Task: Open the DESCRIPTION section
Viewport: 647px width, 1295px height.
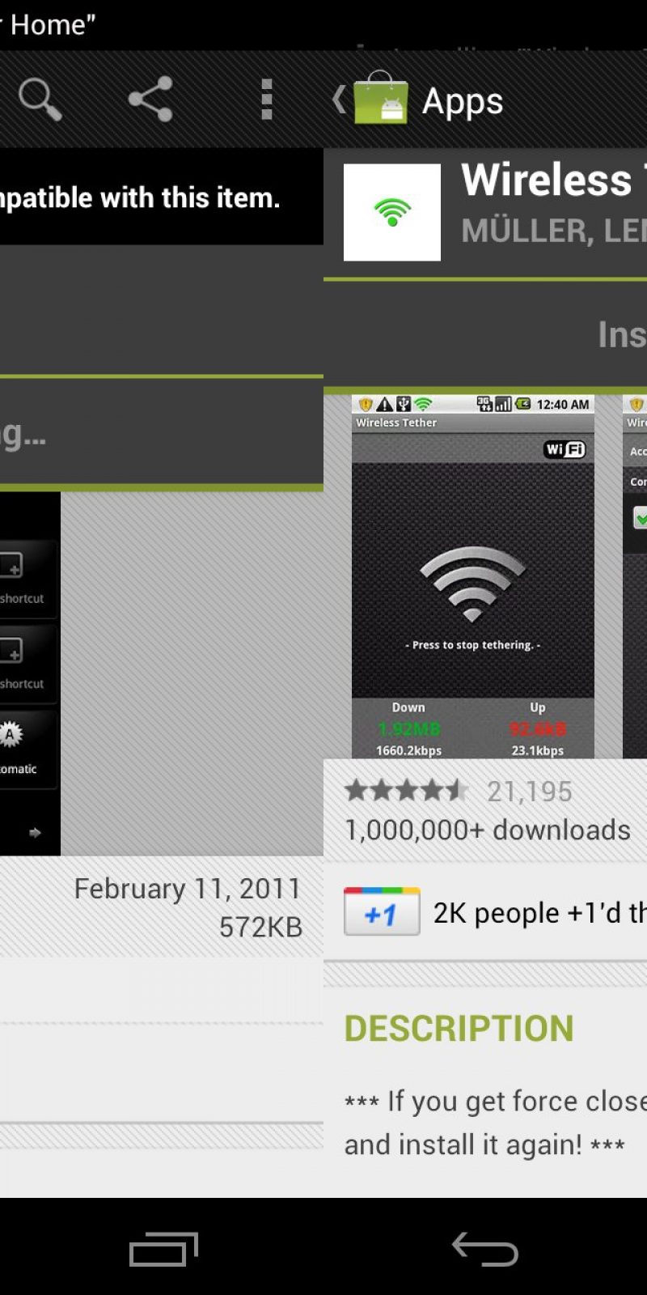Action: click(459, 1029)
